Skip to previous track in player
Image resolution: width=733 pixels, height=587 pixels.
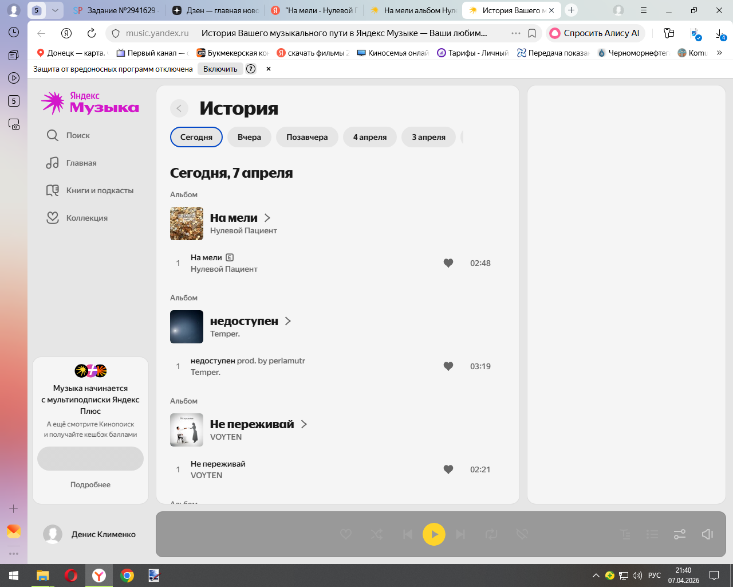coord(408,534)
